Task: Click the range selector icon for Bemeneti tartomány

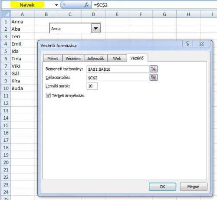Action: pyautogui.click(x=154, y=69)
